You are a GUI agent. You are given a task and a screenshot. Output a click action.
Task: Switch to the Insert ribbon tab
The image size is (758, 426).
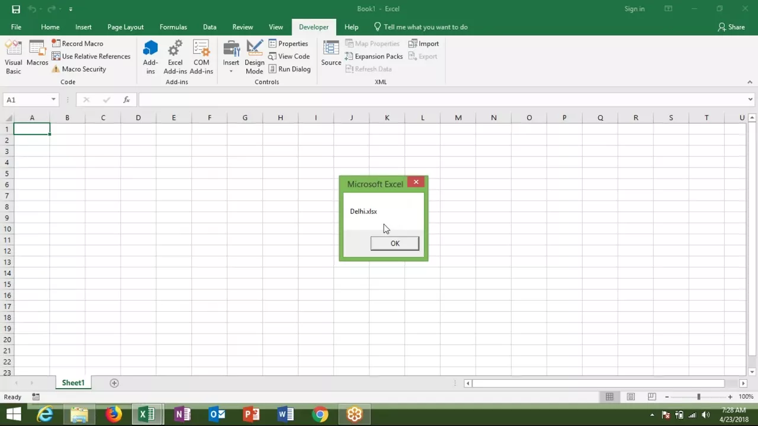coord(83,27)
